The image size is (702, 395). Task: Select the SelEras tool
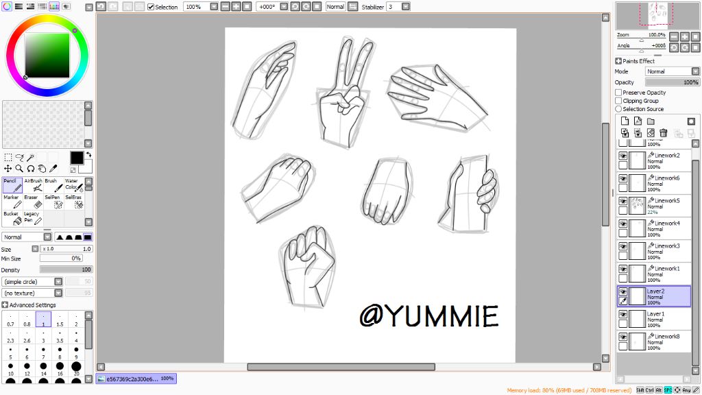[74, 202]
